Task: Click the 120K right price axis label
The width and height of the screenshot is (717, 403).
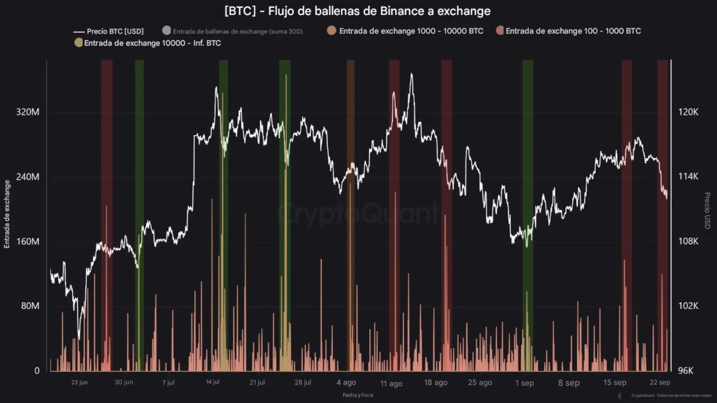Action: [x=688, y=112]
